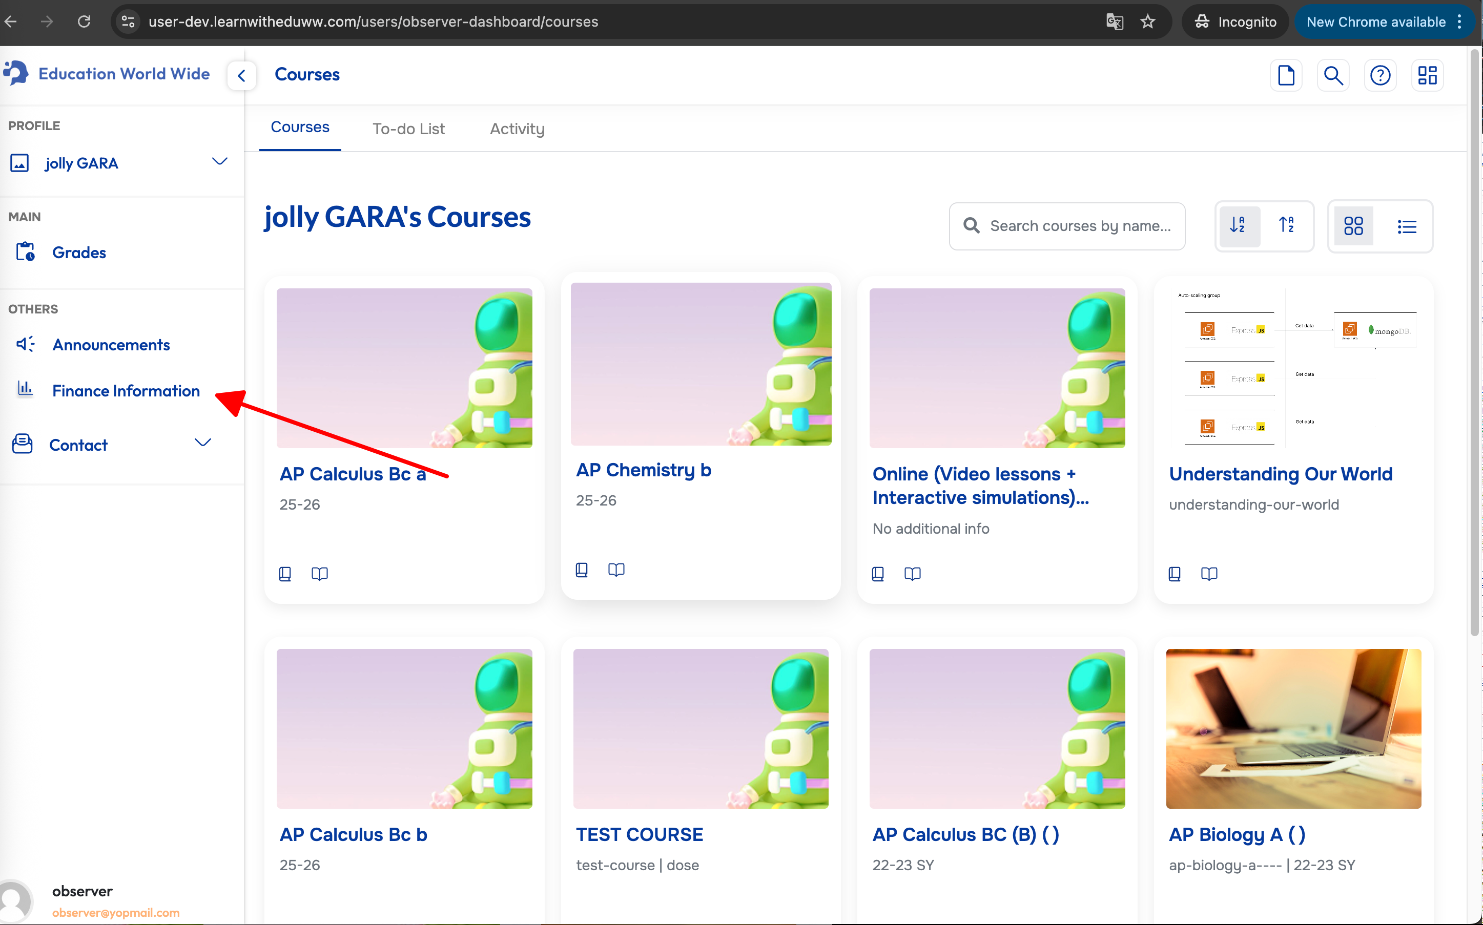The image size is (1483, 925).
Task: Sort courses A to Z ascending
Action: (x=1239, y=226)
